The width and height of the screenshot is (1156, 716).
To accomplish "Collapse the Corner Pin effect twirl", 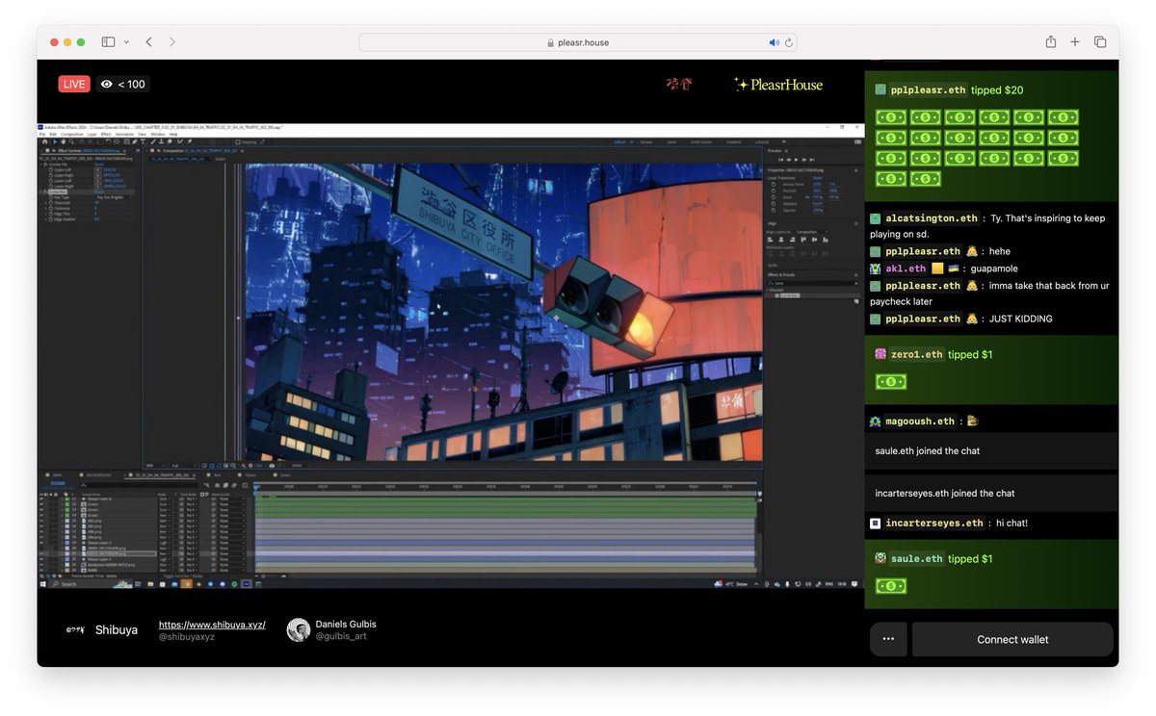I will pyautogui.click(x=41, y=165).
